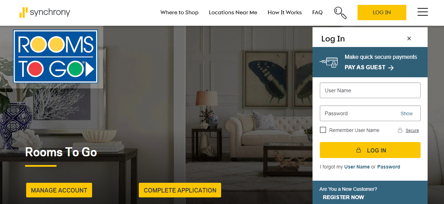
Task: Click the Synchrony logo
Action: click(45, 13)
